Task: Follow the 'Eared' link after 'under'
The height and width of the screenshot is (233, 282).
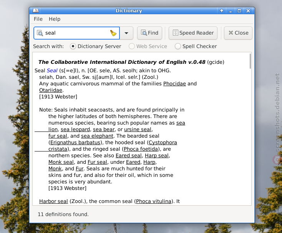Action: (133, 162)
